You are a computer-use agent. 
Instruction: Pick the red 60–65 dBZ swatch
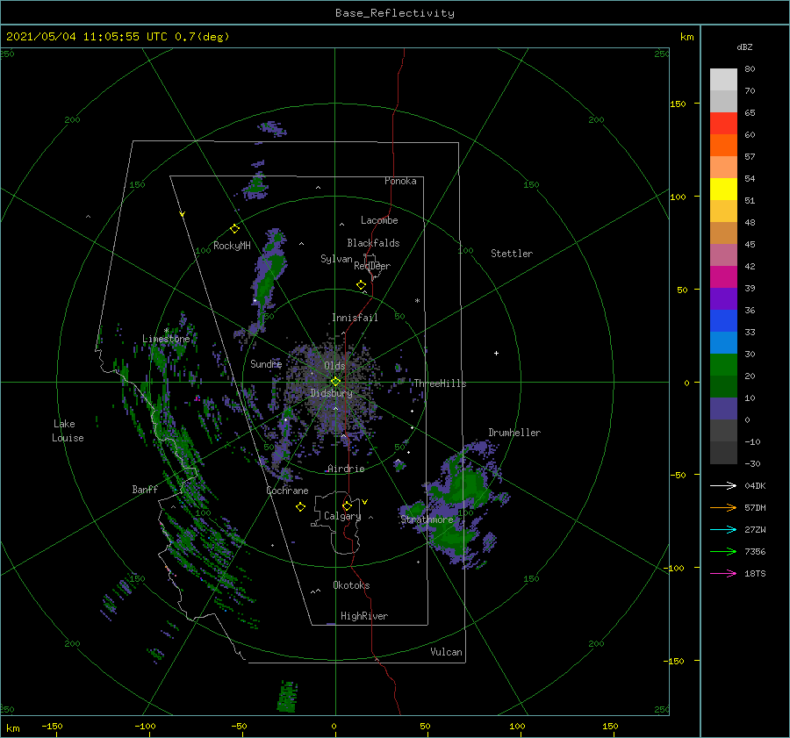point(723,124)
